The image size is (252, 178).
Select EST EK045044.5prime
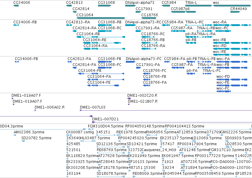[179, 174]
